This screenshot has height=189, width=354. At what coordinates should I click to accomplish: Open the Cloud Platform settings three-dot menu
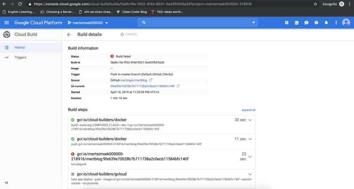tap(336, 23)
